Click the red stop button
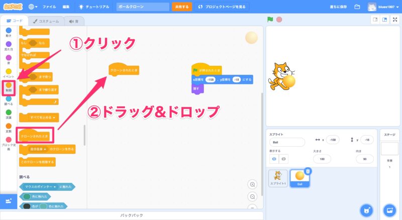Image resolution: width=402 pixels, height=220 pixels. (279, 20)
